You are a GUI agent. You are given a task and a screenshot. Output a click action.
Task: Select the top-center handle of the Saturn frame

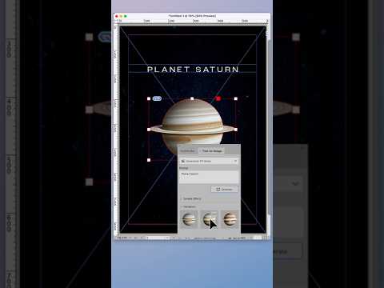click(x=192, y=98)
